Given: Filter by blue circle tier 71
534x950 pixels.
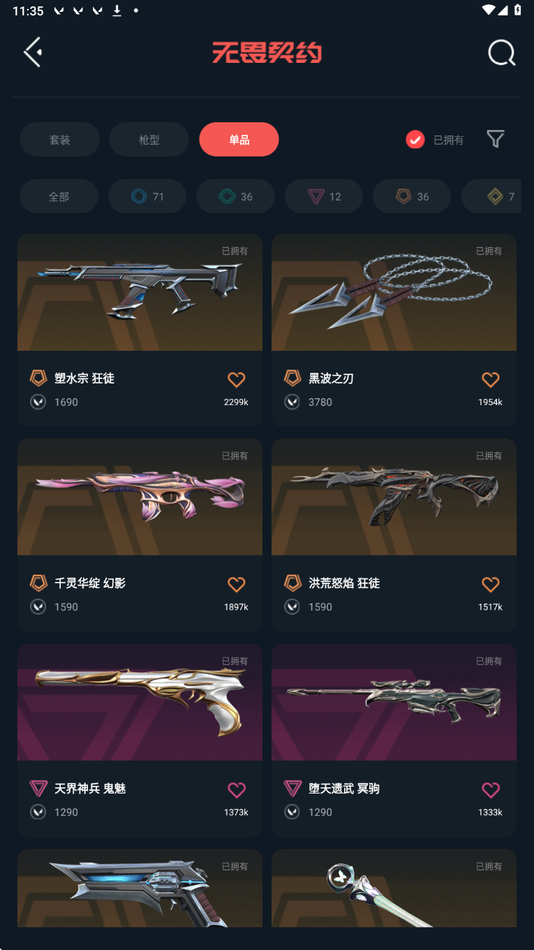Looking at the screenshot, I should pyautogui.click(x=147, y=196).
